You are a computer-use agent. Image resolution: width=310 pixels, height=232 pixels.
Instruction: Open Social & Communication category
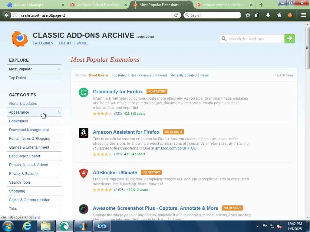click(35, 200)
